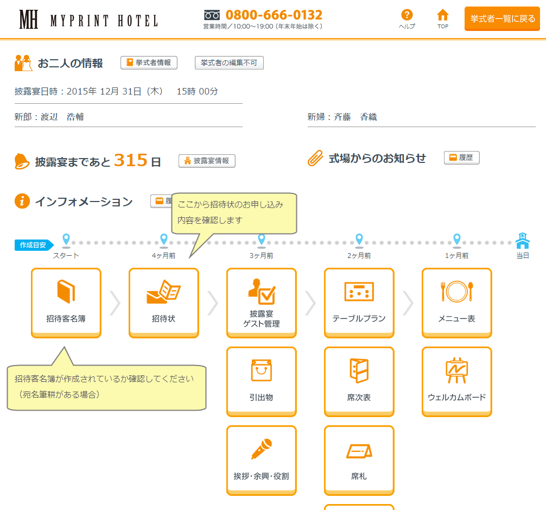
Task: Open the 招待状 invitation tile
Action: 163,302
